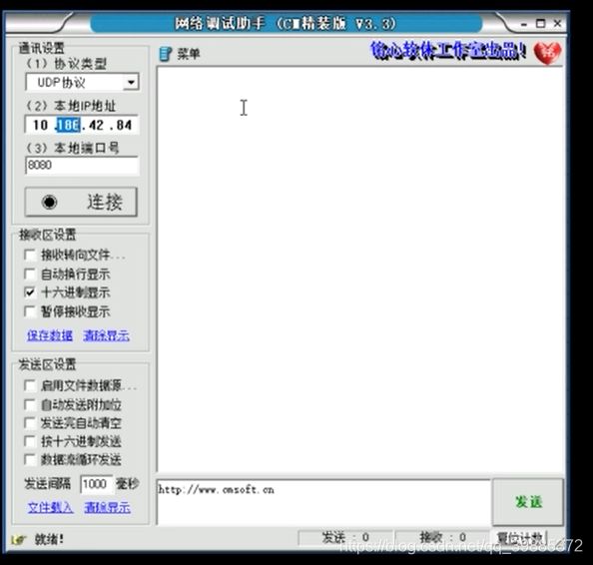This screenshot has height=565, width=593.
Task: Click the (1) 协议类型 label
Action: 66,64
